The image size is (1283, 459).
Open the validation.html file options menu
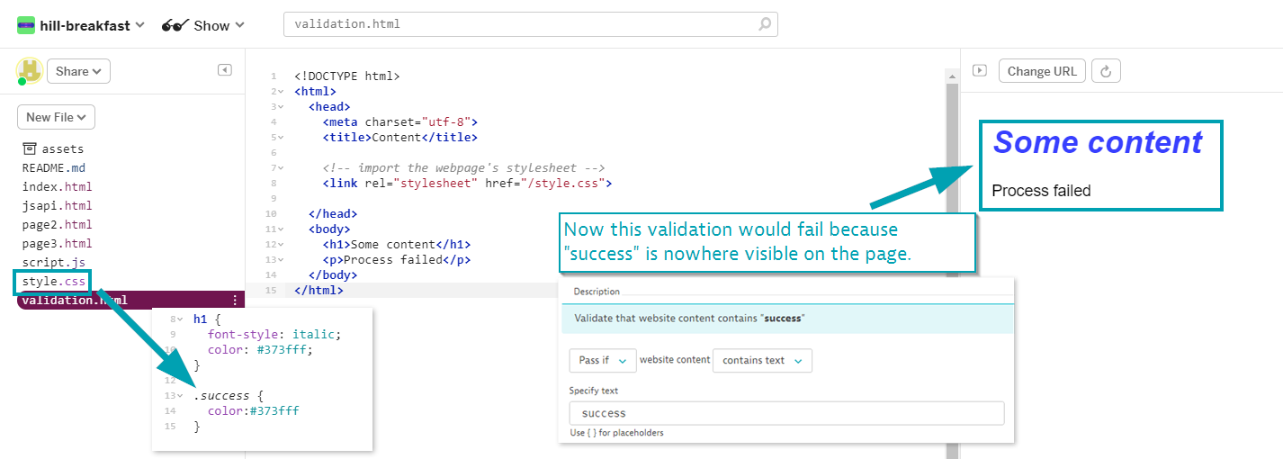(236, 301)
